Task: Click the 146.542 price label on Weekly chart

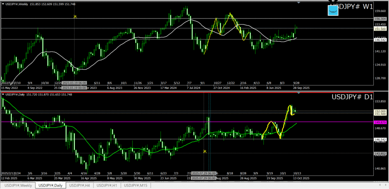Action: 380,39
